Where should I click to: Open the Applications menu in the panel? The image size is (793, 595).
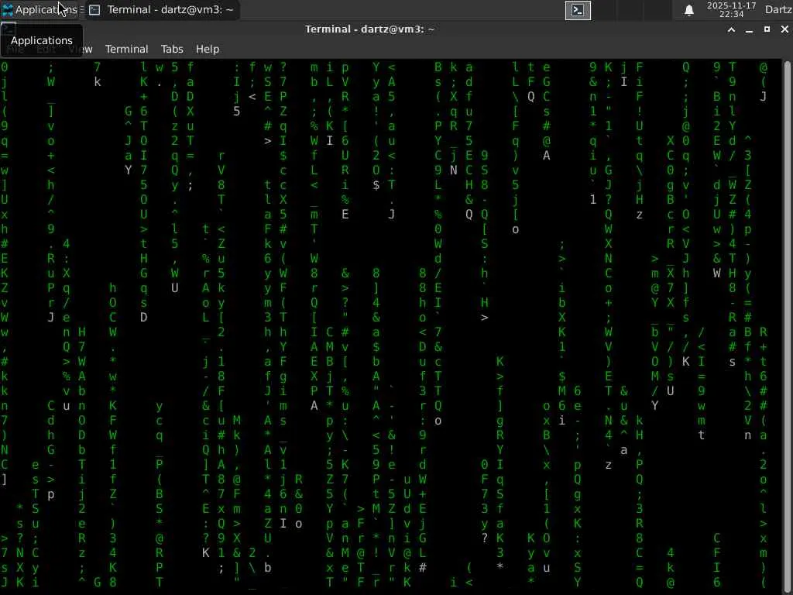(x=39, y=9)
